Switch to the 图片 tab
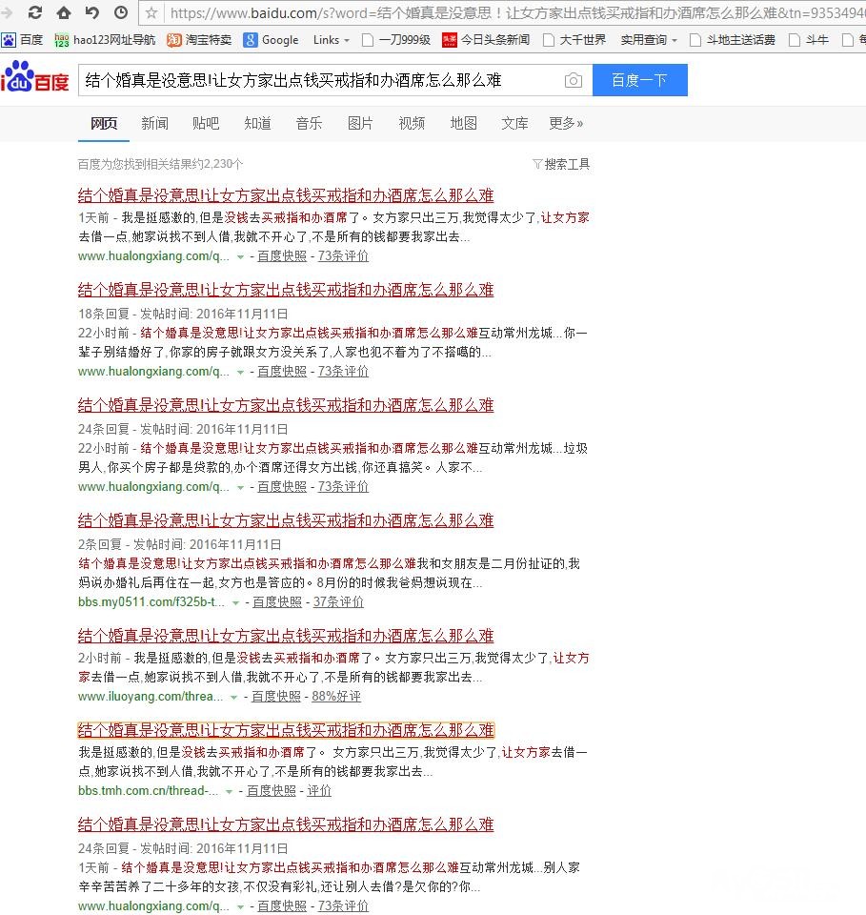 (x=360, y=123)
